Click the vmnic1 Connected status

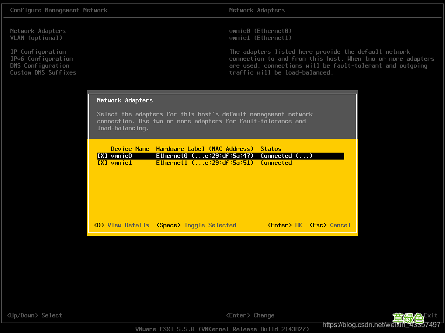click(x=276, y=163)
